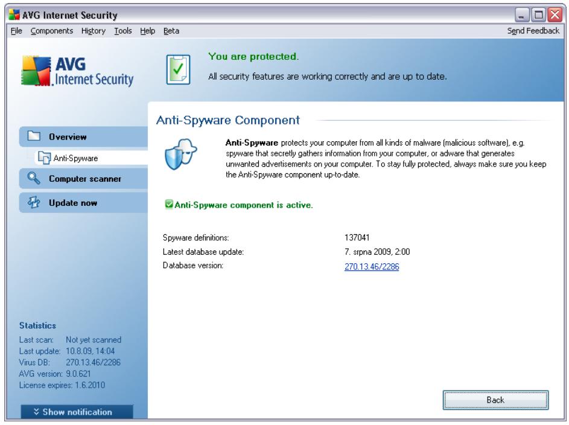Viewport: 569px width, 425px height.
Task: Click AVG version value 9.0.621
Action: pyautogui.click(x=78, y=374)
